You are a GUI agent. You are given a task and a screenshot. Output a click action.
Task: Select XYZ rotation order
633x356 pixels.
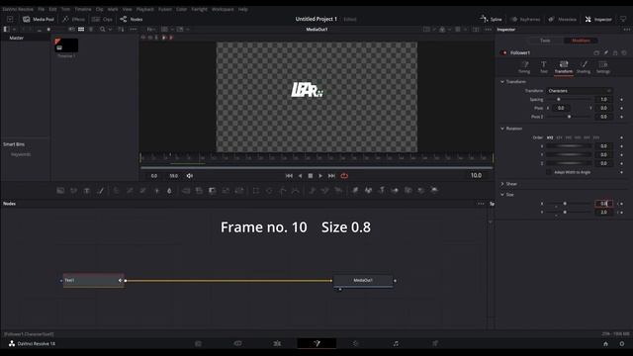550,137
